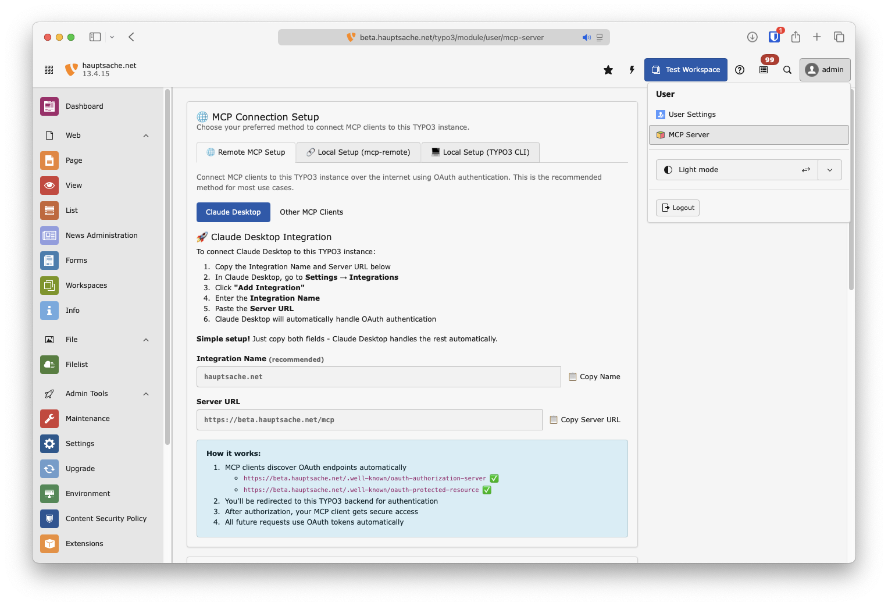Viewport: 888px width, 606px height.
Task: Collapse the Admin Tools group
Action: [146, 394]
